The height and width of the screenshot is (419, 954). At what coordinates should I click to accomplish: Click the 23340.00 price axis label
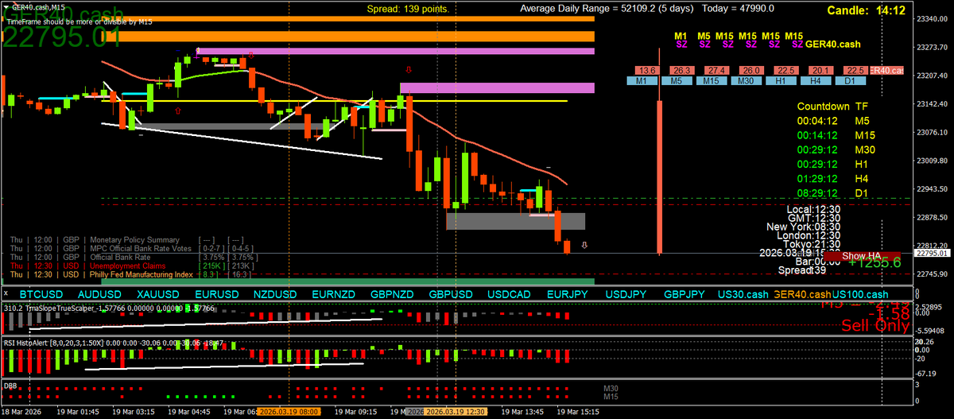(933, 19)
